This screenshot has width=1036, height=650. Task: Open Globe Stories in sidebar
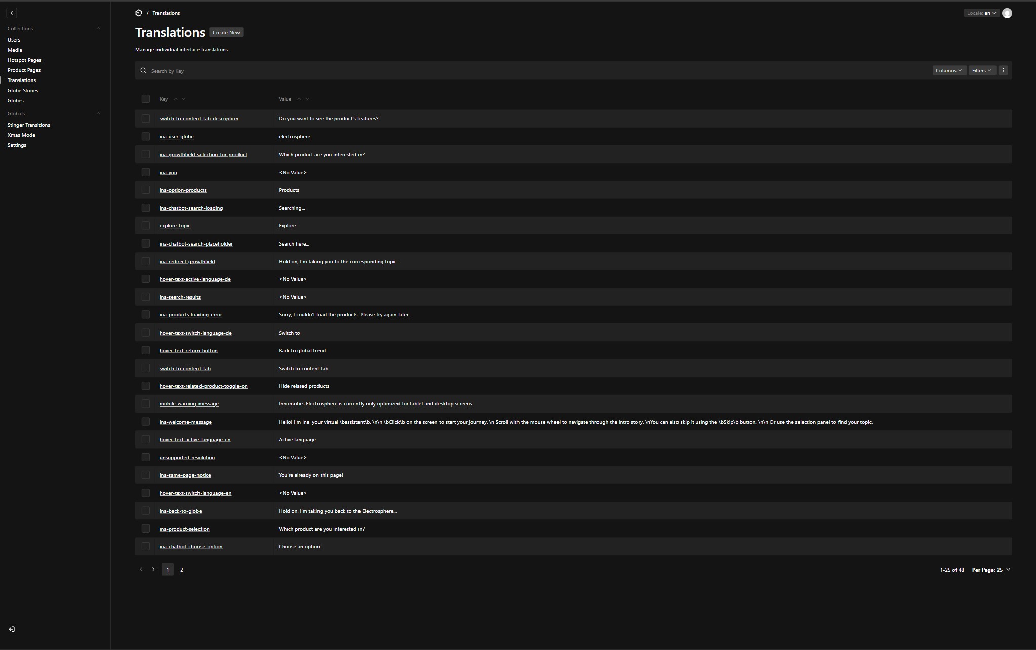tap(23, 90)
